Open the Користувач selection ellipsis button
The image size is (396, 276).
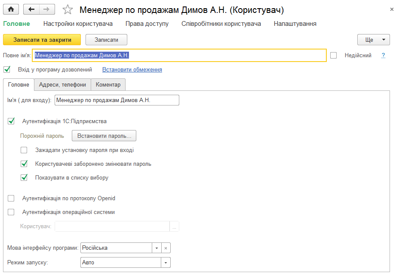point(174,226)
